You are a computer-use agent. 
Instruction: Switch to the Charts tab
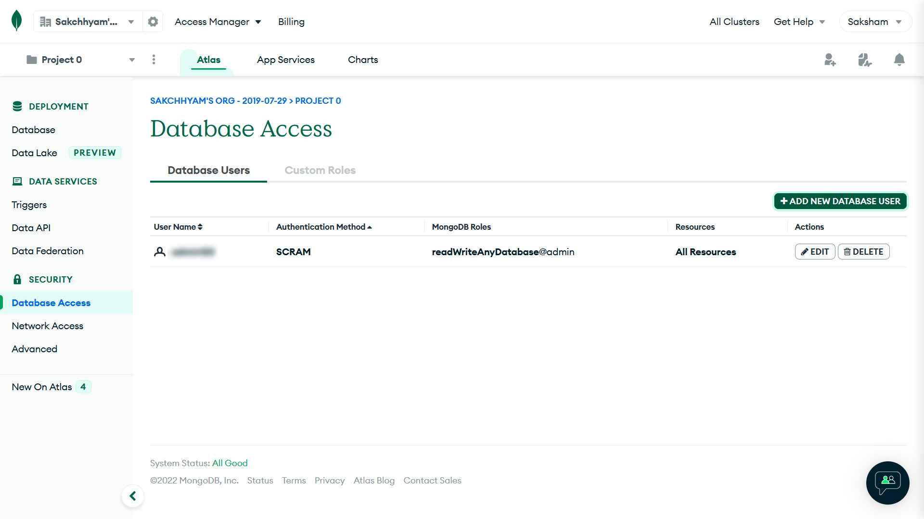point(363,60)
